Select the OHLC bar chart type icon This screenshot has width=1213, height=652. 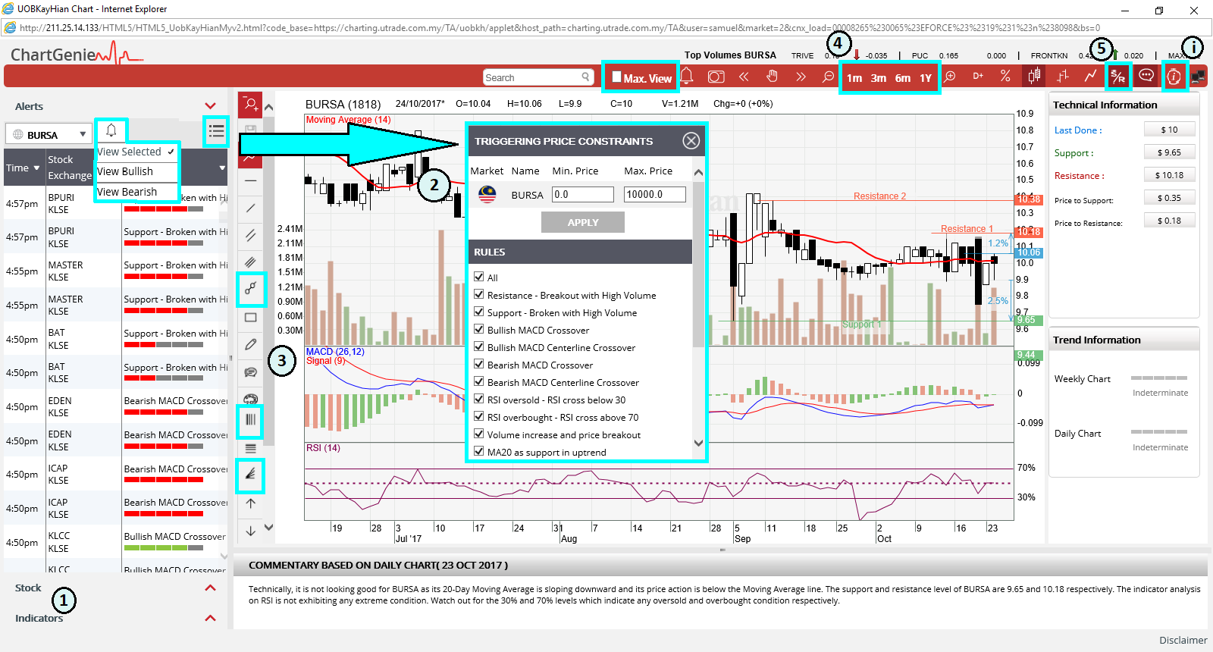[x=1063, y=77]
